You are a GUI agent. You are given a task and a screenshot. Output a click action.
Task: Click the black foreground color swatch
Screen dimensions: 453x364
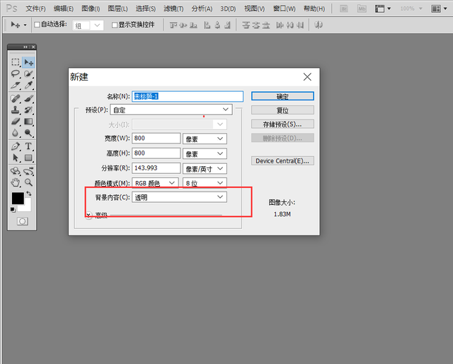click(18, 199)
